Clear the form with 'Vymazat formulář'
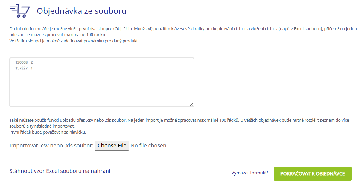The height and width of the screenshot is (183, 359). [250, 173]
